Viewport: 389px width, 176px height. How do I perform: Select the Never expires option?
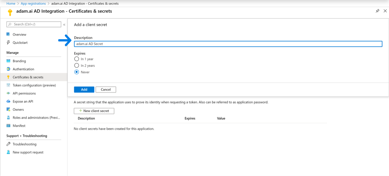[x=77, y=72]
